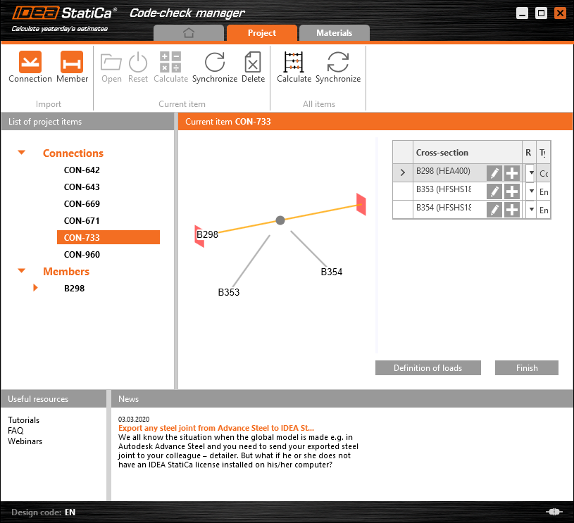
Task: Reset the current item
Action: pos(138,67)
